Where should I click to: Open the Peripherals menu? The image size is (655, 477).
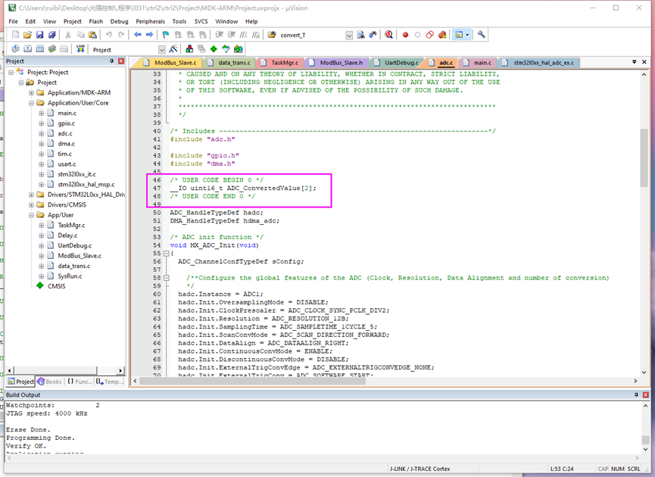point(151,21)
